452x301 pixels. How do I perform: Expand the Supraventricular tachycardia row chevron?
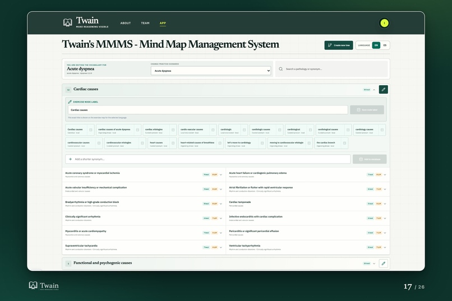pyautogui.click(x=221, y=247)
